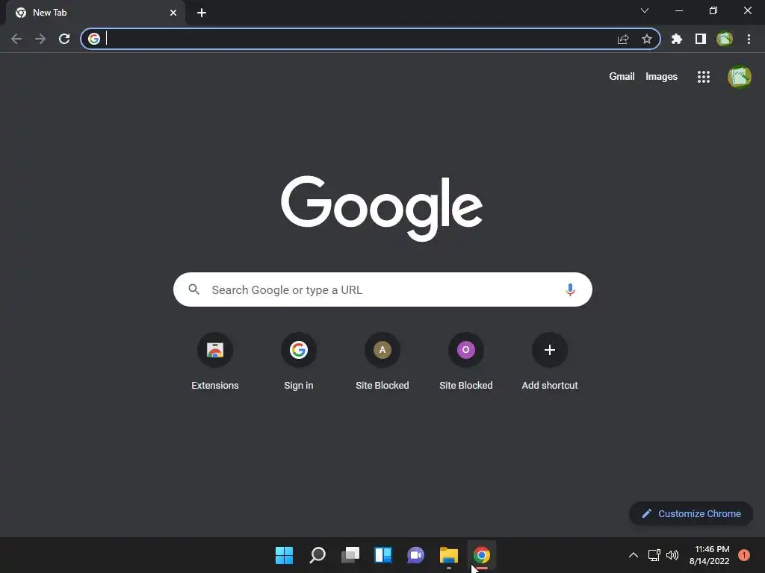Image resolution: width=765 pixels, height=573 pixels.
Task: Open the Extensions shortcut tile
Action: pyautogui.click(x=215, y=362)
